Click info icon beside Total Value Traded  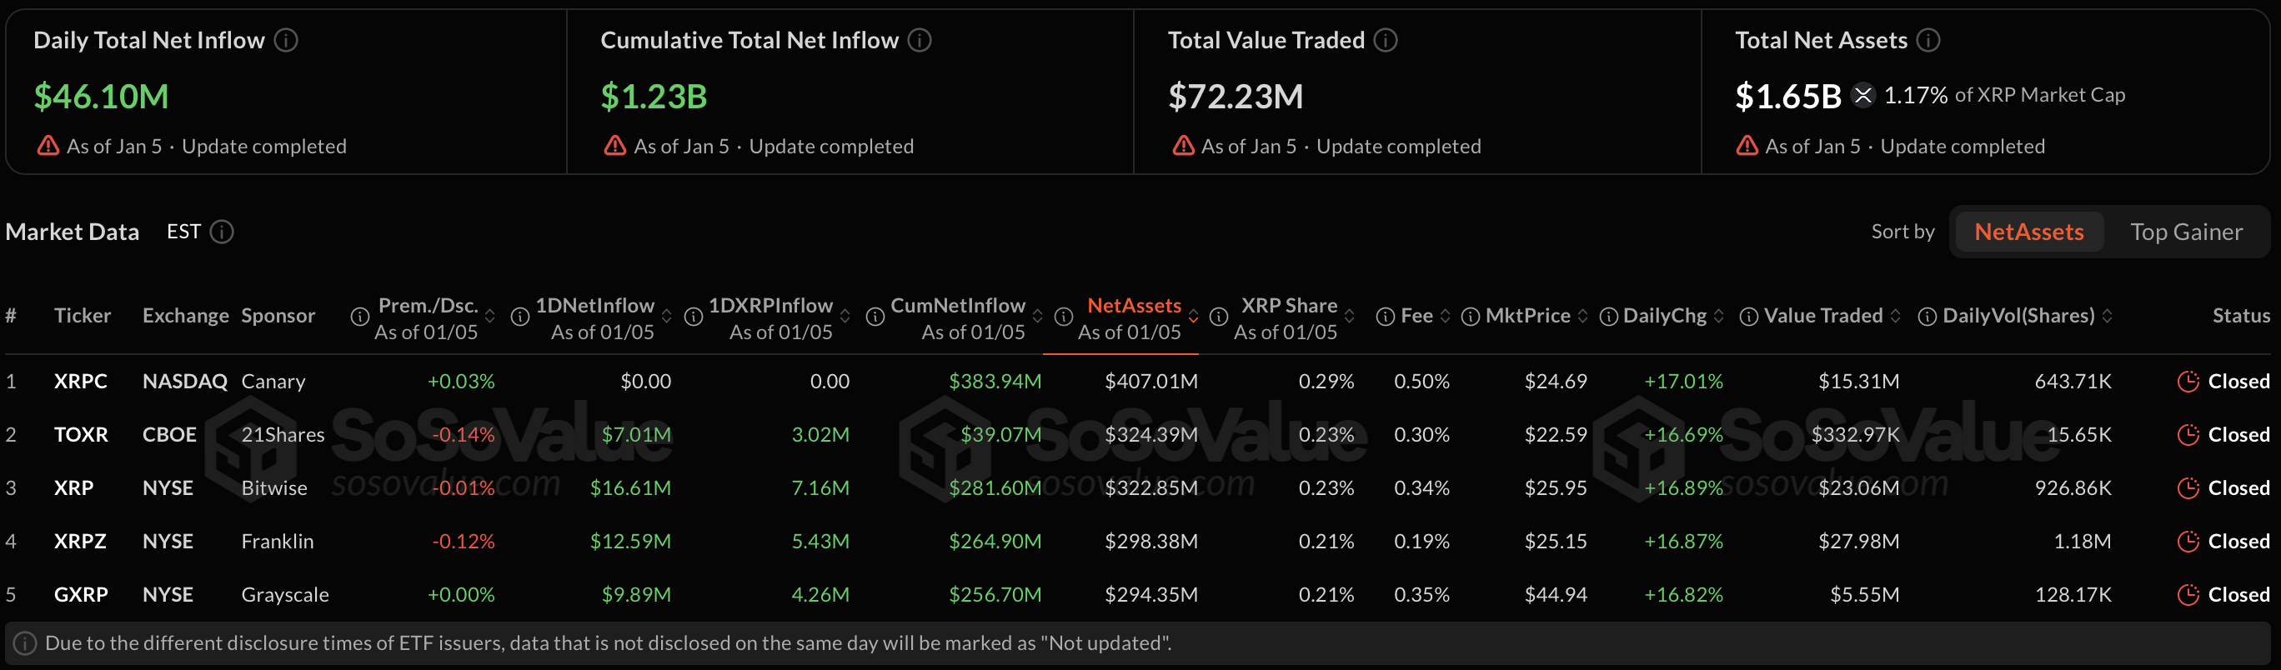click(1386, 40)
